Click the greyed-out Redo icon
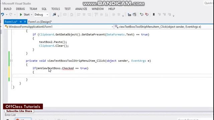The width and height of the screenshot is (214, 120). [11, 14]
